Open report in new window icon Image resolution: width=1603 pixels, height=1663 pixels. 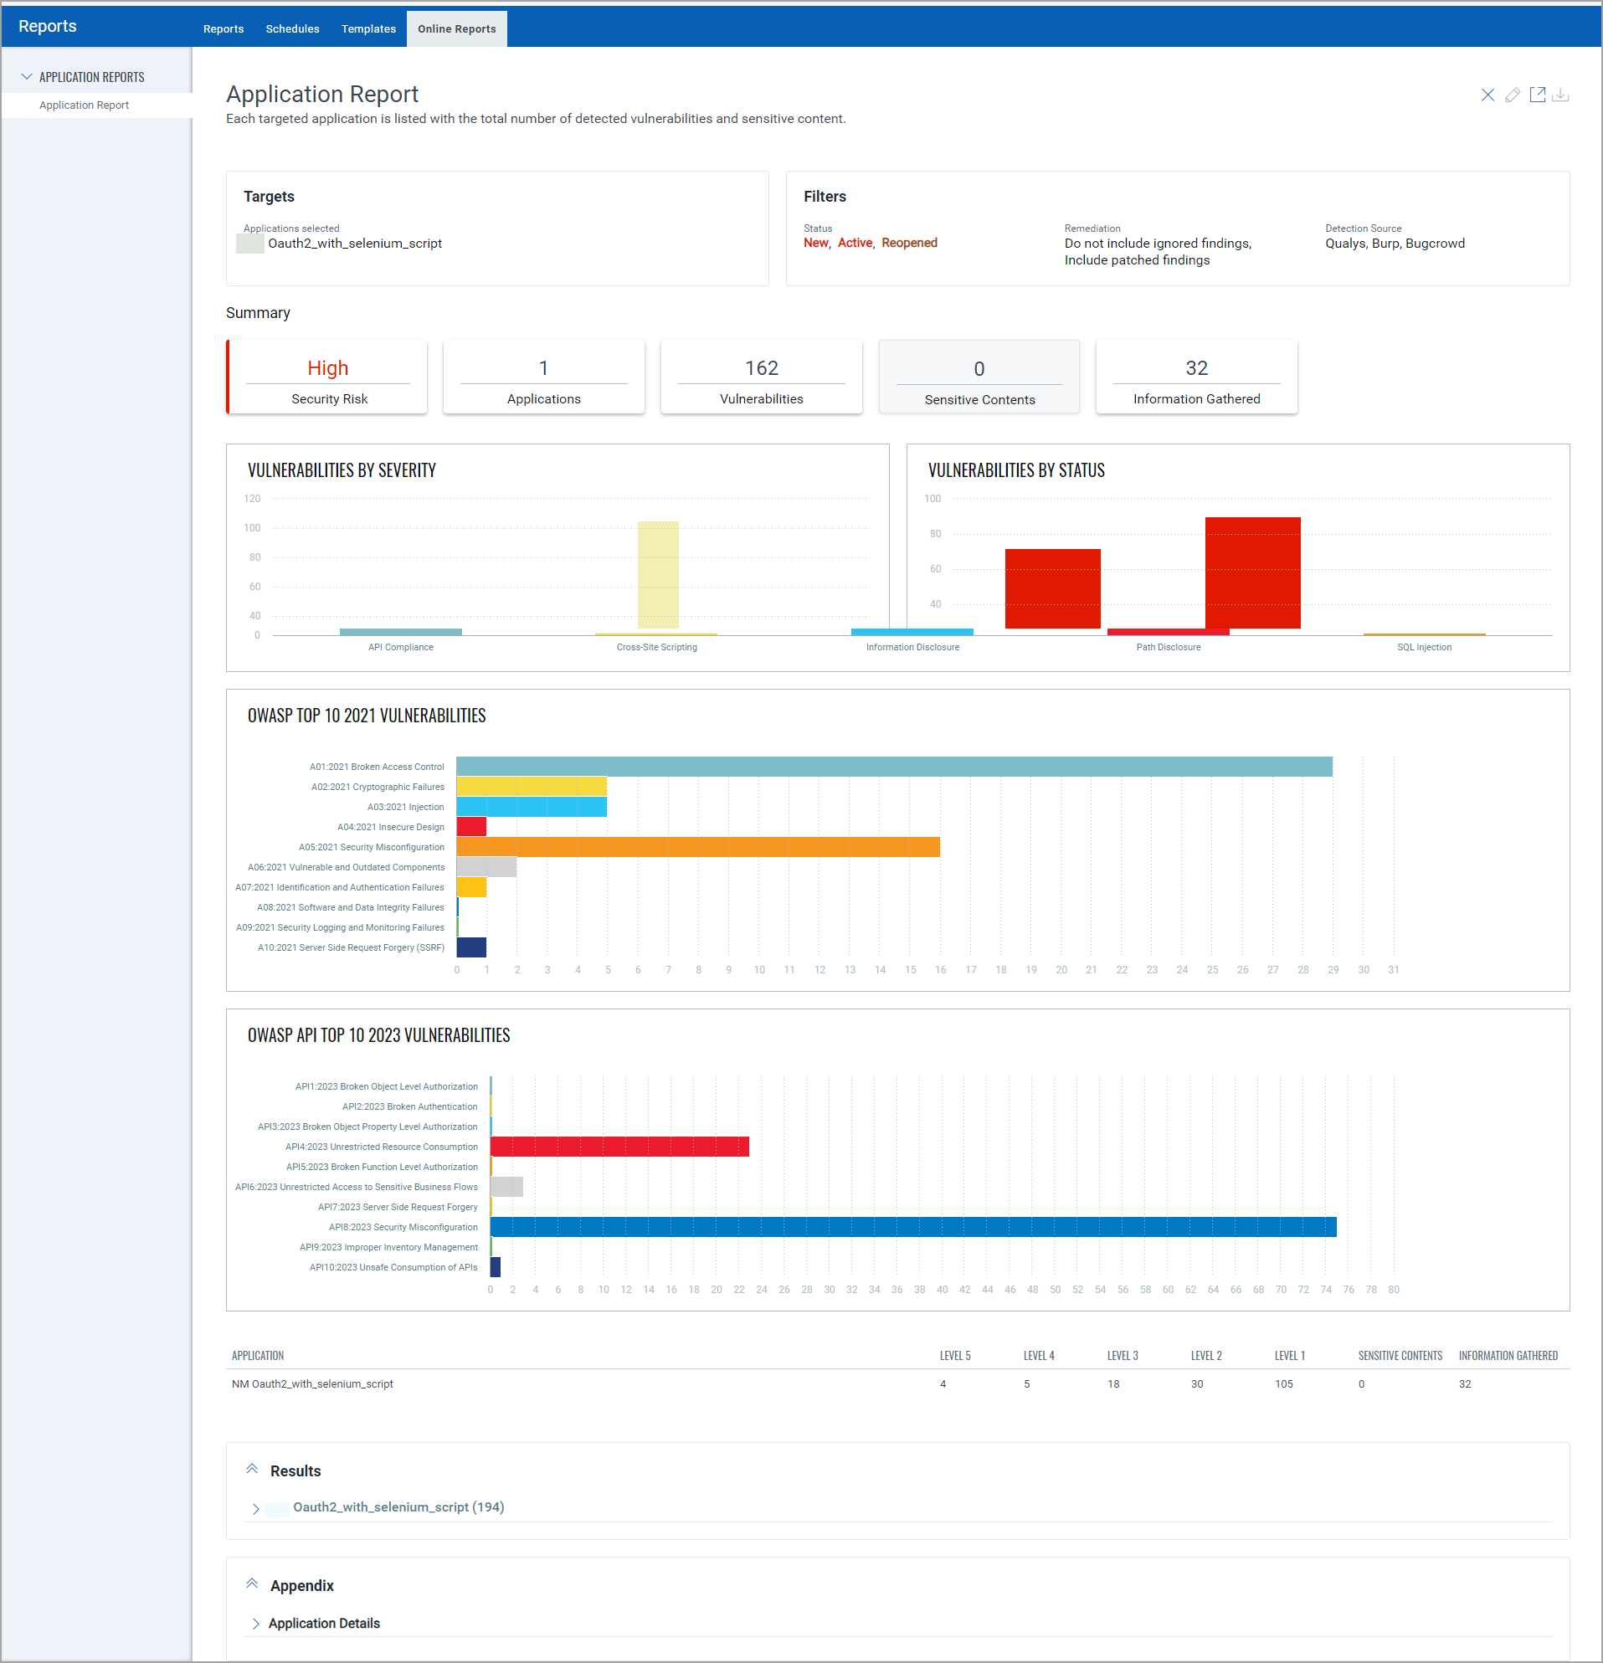tap(1539, 95)
